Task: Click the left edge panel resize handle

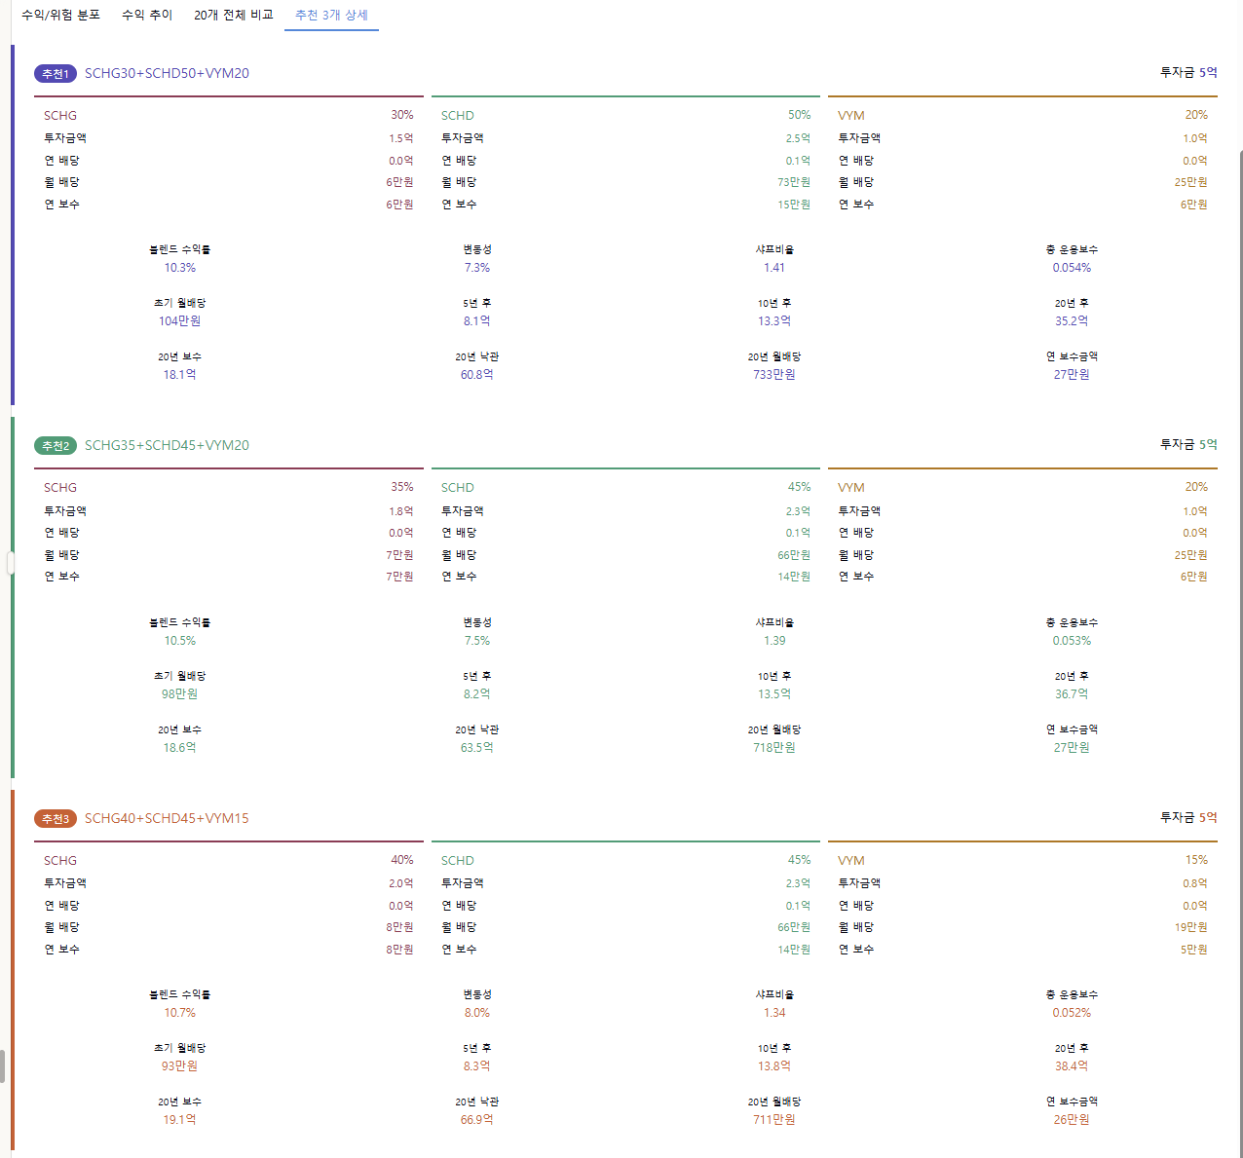Action: pos(11,563)
